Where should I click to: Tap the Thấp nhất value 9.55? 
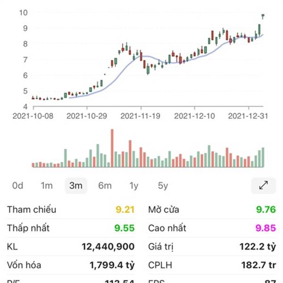pos(125,228)
